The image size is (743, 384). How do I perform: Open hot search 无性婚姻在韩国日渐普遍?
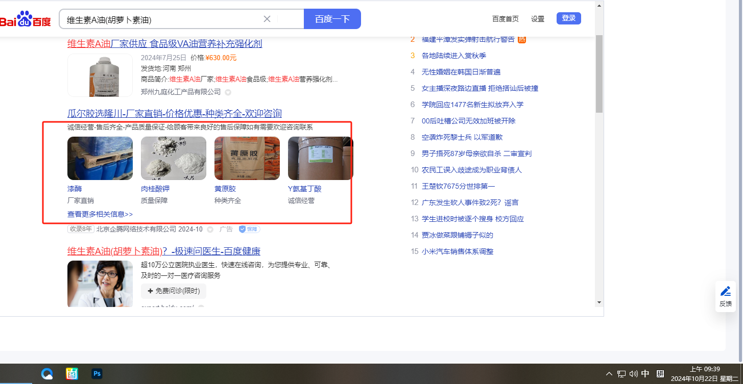(x=461, y=72)
